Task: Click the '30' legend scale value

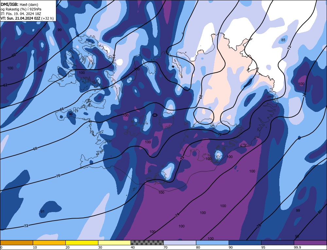Action: tap(100, 247)
